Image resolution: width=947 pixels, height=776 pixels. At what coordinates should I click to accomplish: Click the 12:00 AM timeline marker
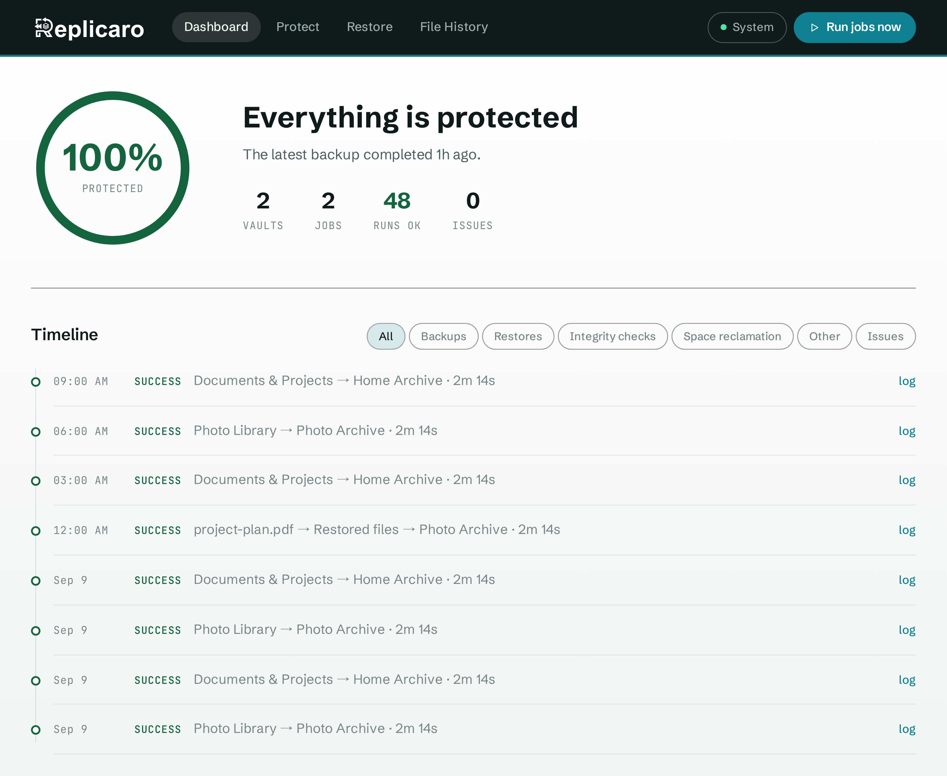[36, 531]
